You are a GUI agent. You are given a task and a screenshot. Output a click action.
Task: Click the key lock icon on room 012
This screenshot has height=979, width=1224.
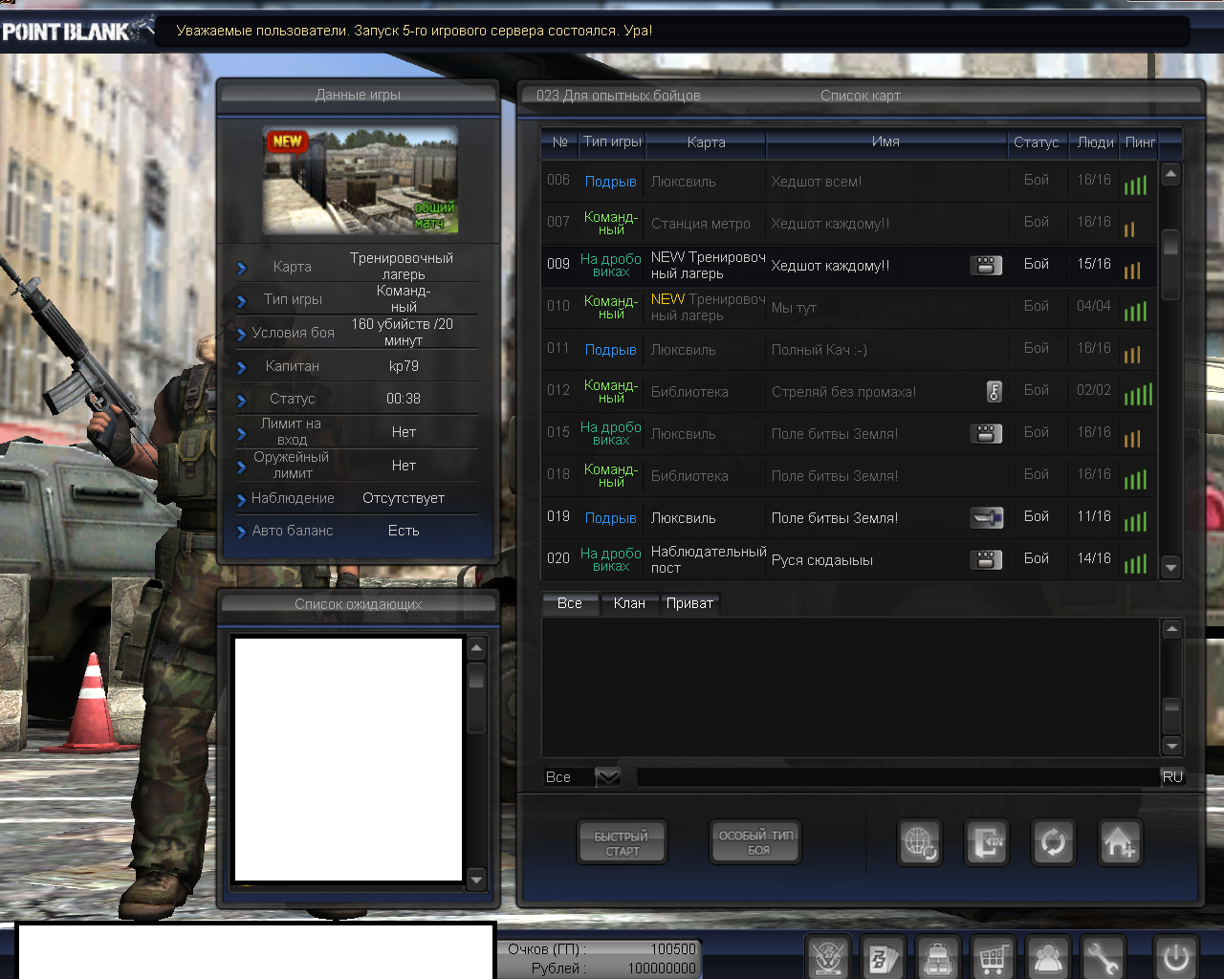pyautogui.click(x=994, y=391)
